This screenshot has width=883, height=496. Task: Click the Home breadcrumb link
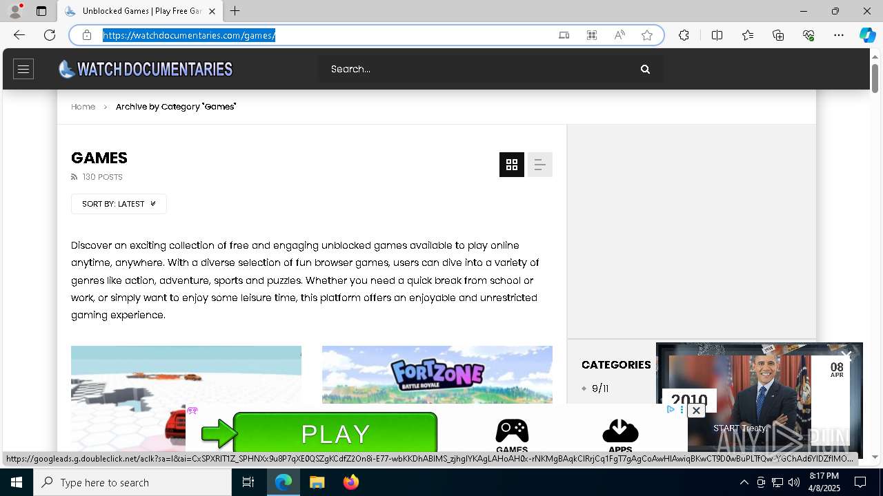click(83, 107)
